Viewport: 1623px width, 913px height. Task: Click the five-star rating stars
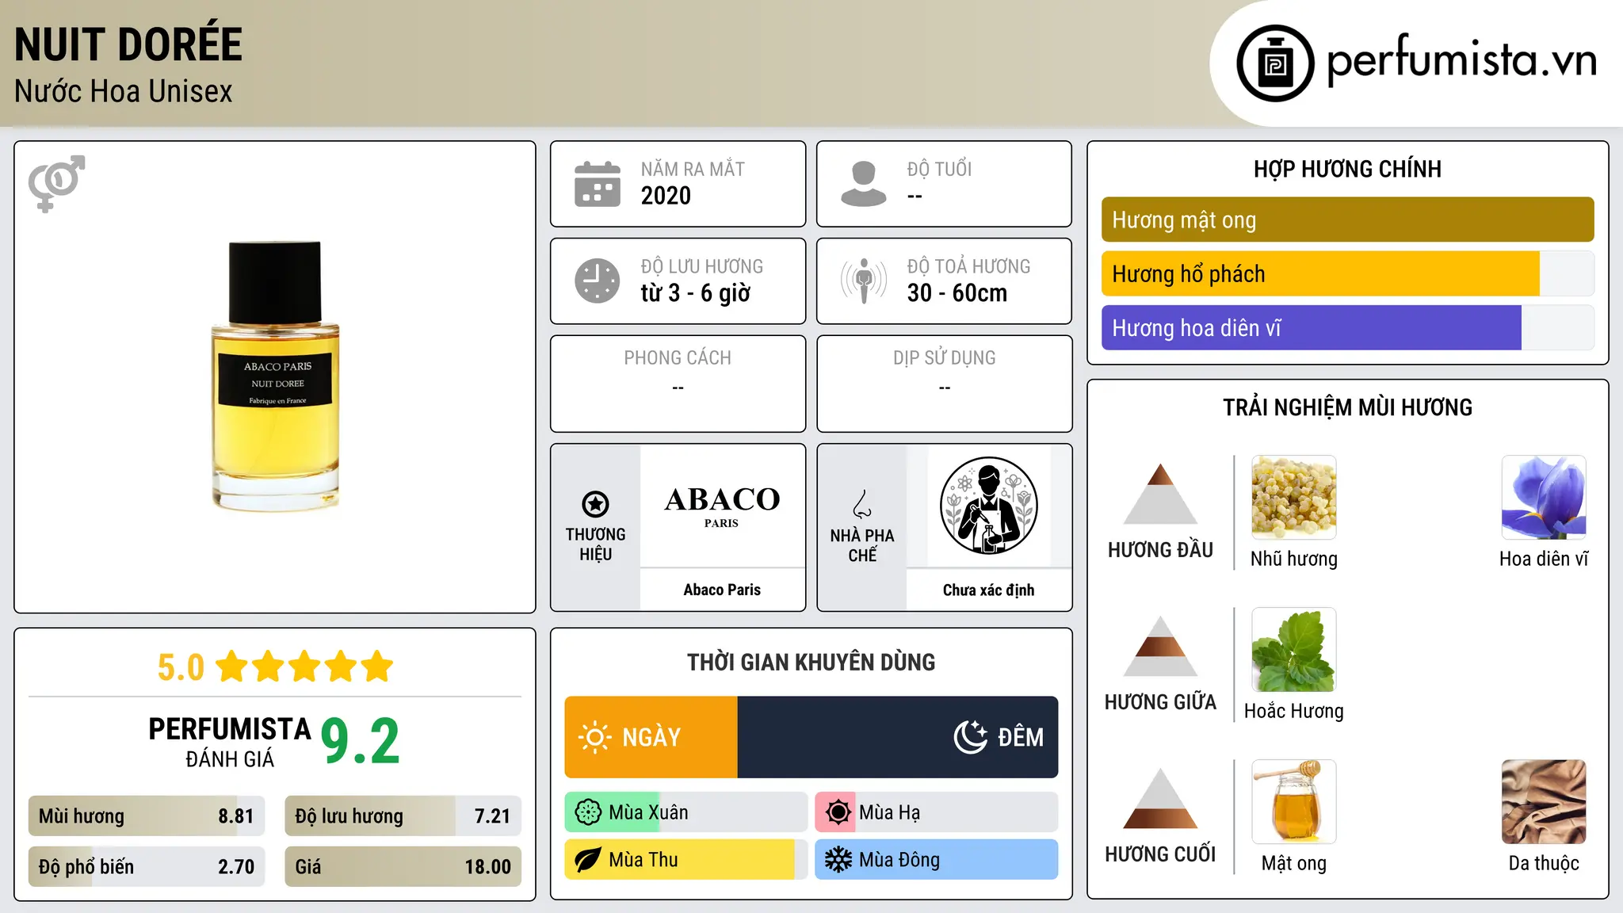[304, 667]
